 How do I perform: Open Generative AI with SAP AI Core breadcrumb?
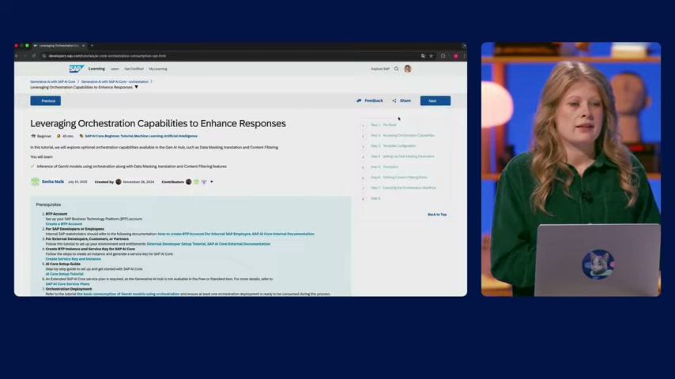click(52, 82)
